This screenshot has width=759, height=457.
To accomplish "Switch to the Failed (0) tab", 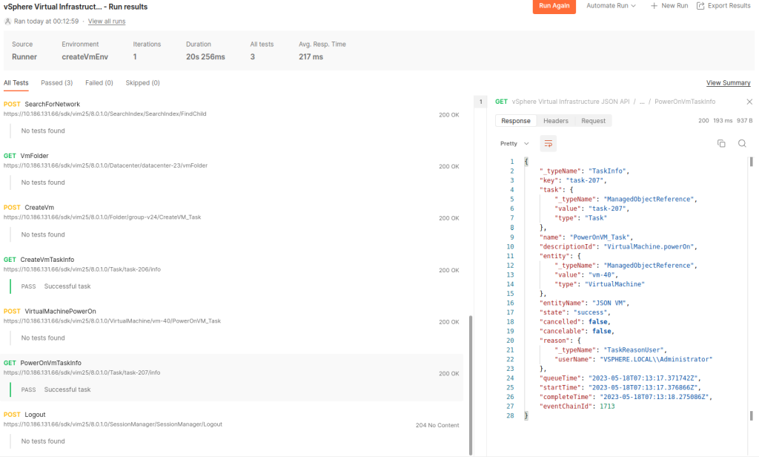I will click(99, 83).
